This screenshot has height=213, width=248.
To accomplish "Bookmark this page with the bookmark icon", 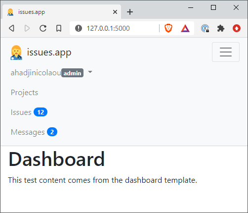I will (59, 28).
